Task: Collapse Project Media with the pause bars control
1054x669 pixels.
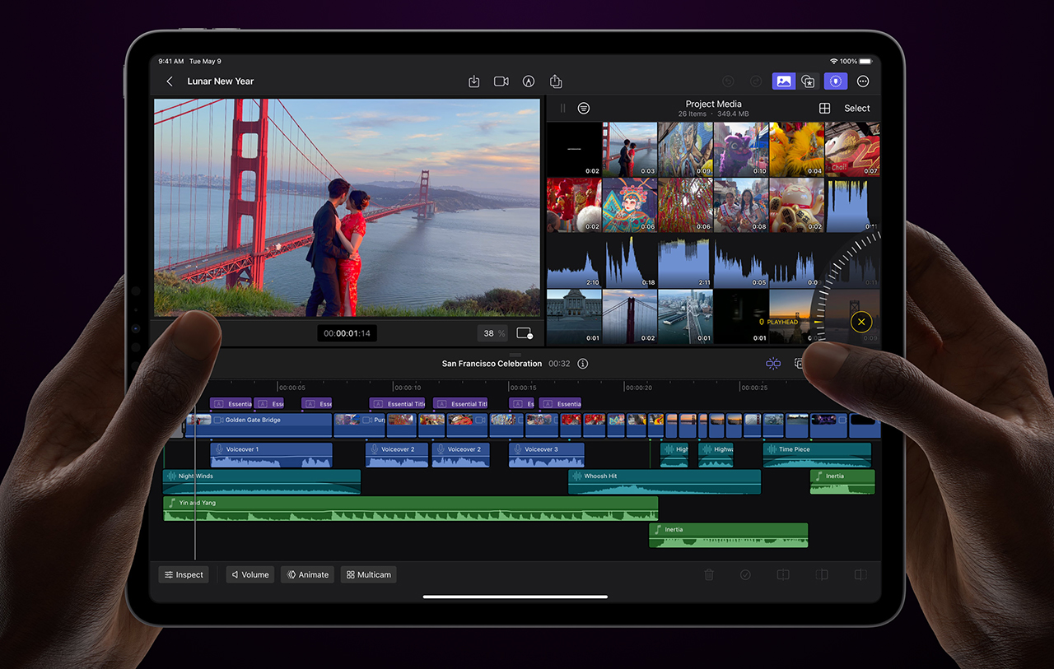Action: tap(562, 108)
